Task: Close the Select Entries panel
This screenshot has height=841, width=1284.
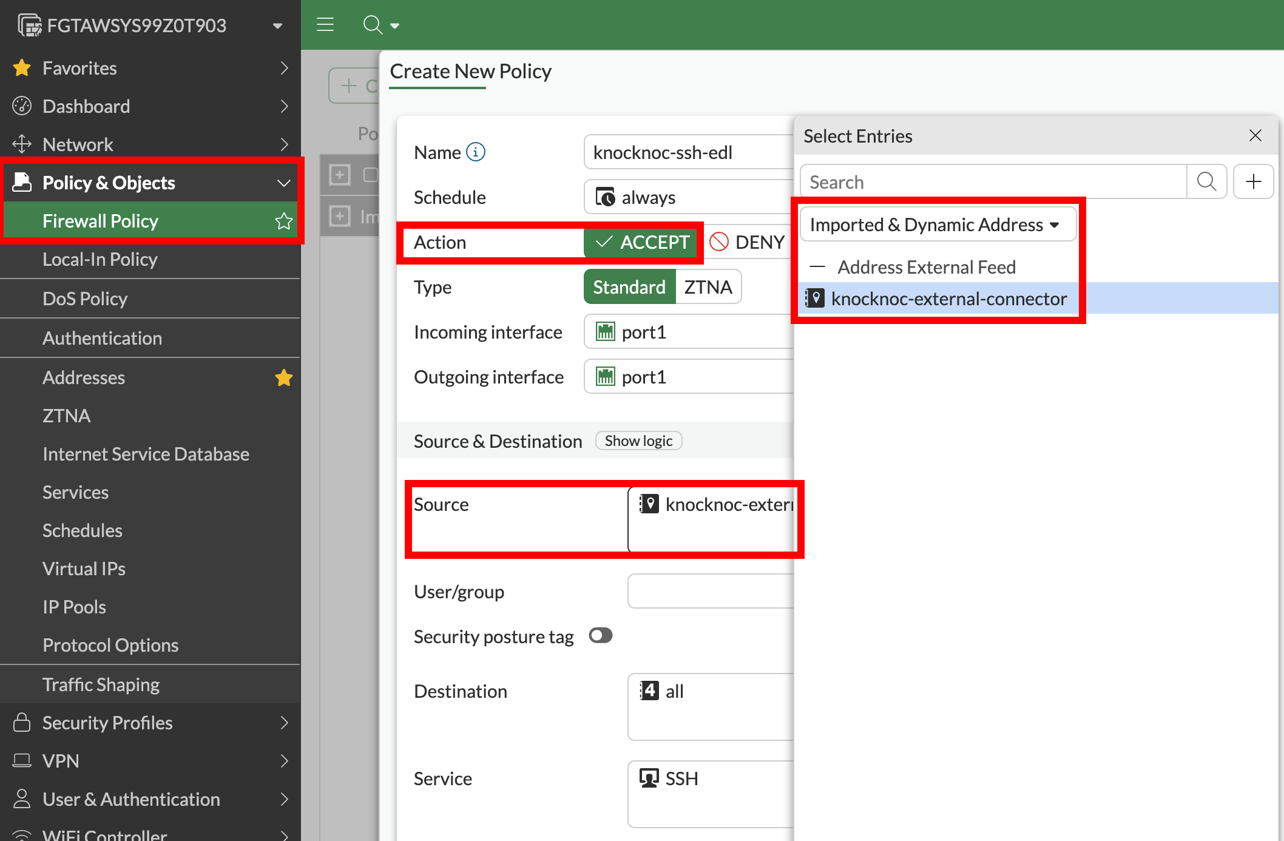Action: click(1255, 135)
